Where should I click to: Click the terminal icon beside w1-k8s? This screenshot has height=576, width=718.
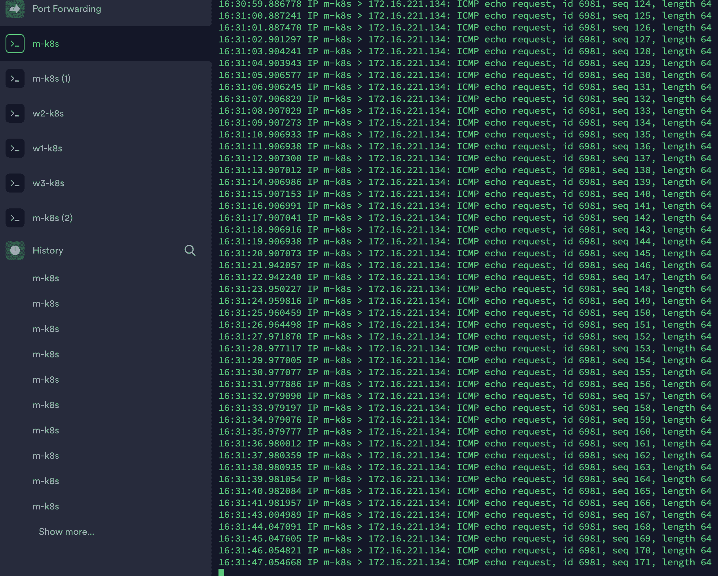point(15,148)
